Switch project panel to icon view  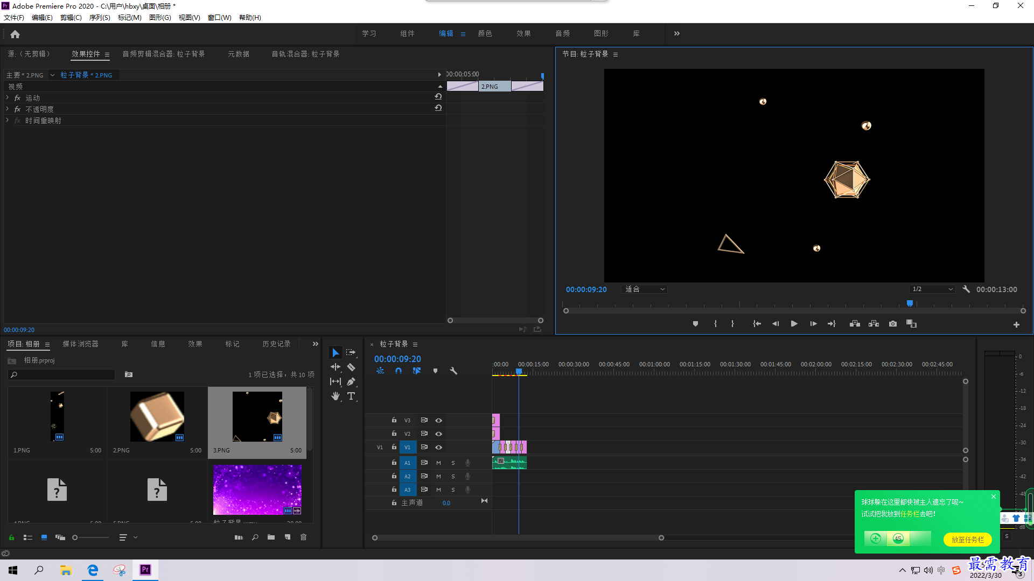point(44,537)
